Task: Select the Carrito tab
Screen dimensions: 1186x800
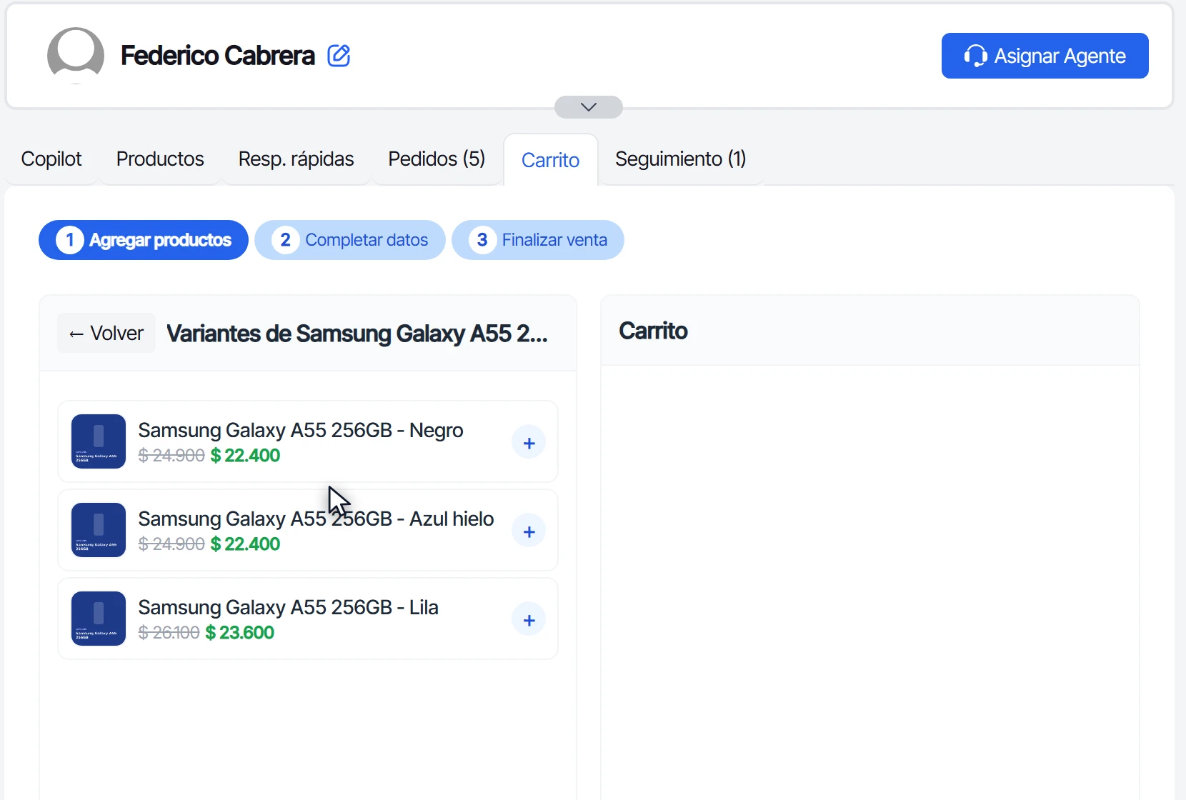Action: 550,160
